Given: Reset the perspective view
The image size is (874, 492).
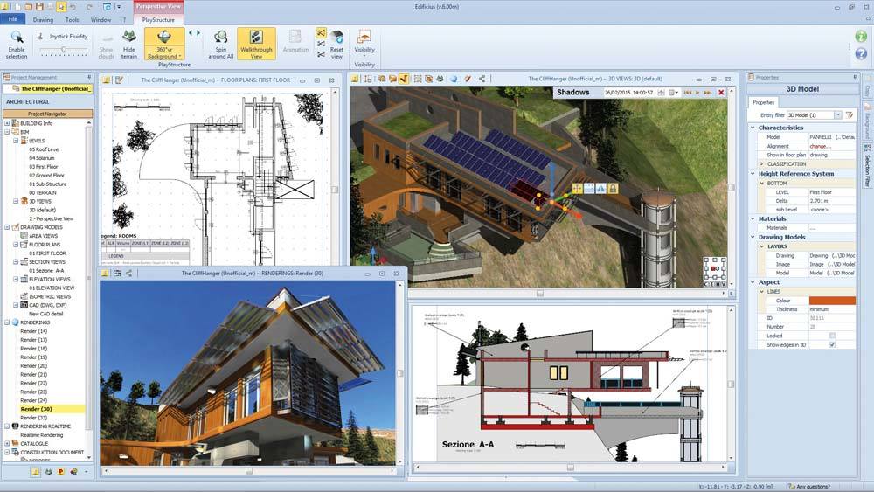Looking at the screenshot, I should [x=336, y=44].
